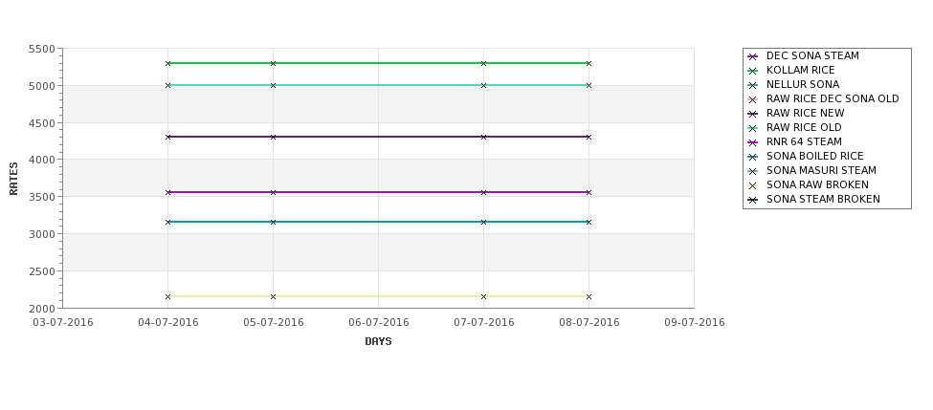
Task: Click the RAW RICE NEW legend marker
Action: click(x=753, y=114)
